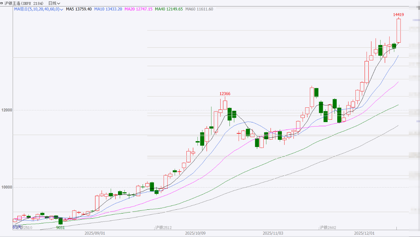This screenshot has height=237, width=420.
Task: Select the 9031 low price marker
Action: pos(60,227)
